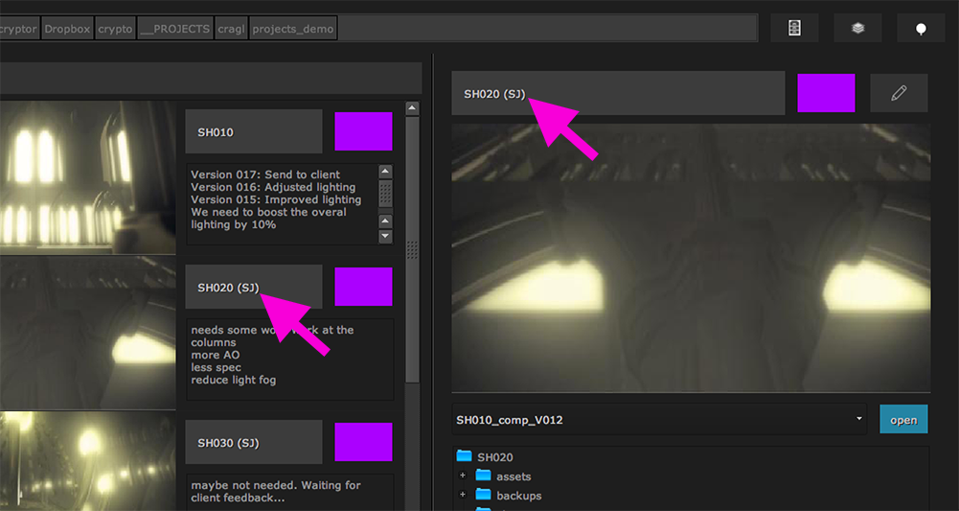Go to projects_demo path breadcrumb

[293, 29]
